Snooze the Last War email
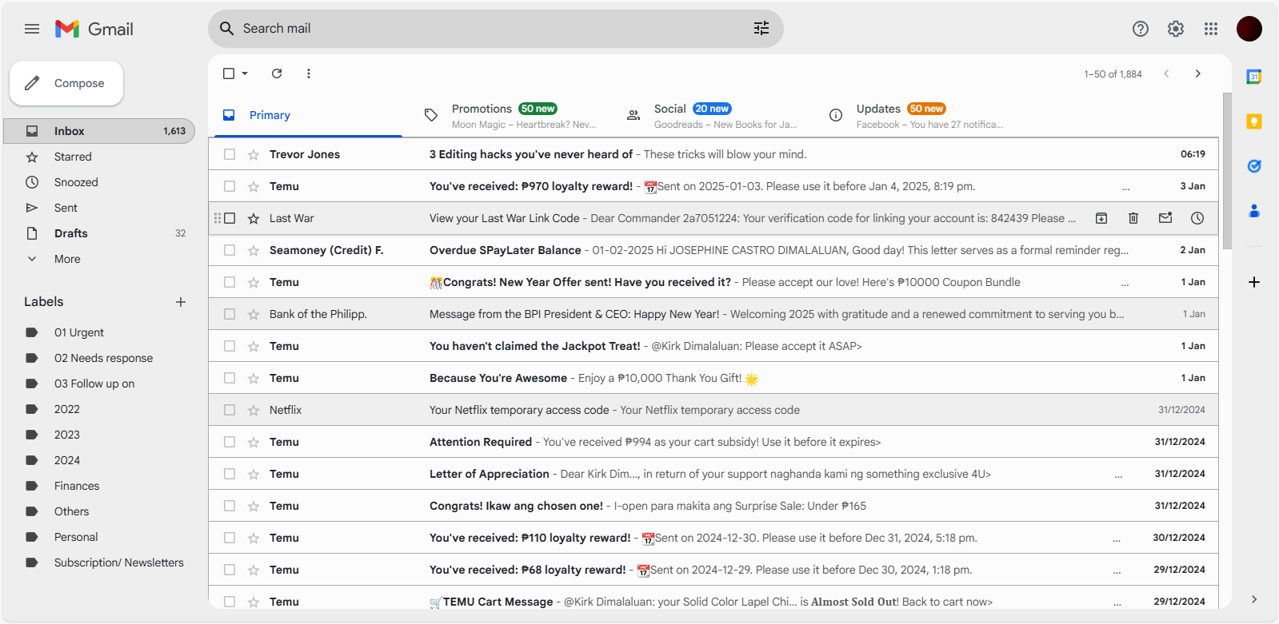Screen dimensions: 1279x624 click(x=1197, y=218)
